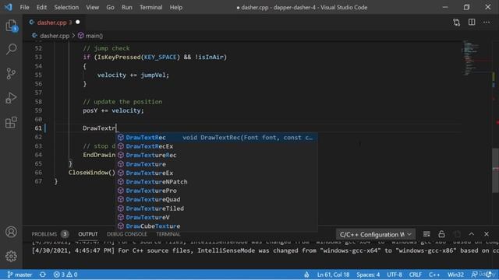The height and width of the screenshot is (280, 499).
Task: Switch to the Terminal panel tab
Action: click(168, 234)
